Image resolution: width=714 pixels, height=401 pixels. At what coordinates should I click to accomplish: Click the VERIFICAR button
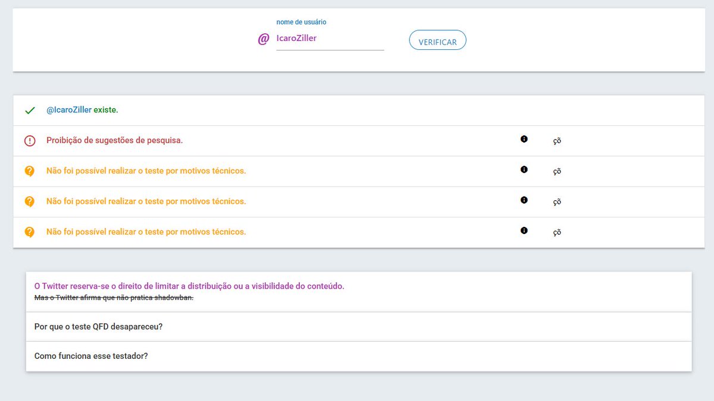[437, 40]
